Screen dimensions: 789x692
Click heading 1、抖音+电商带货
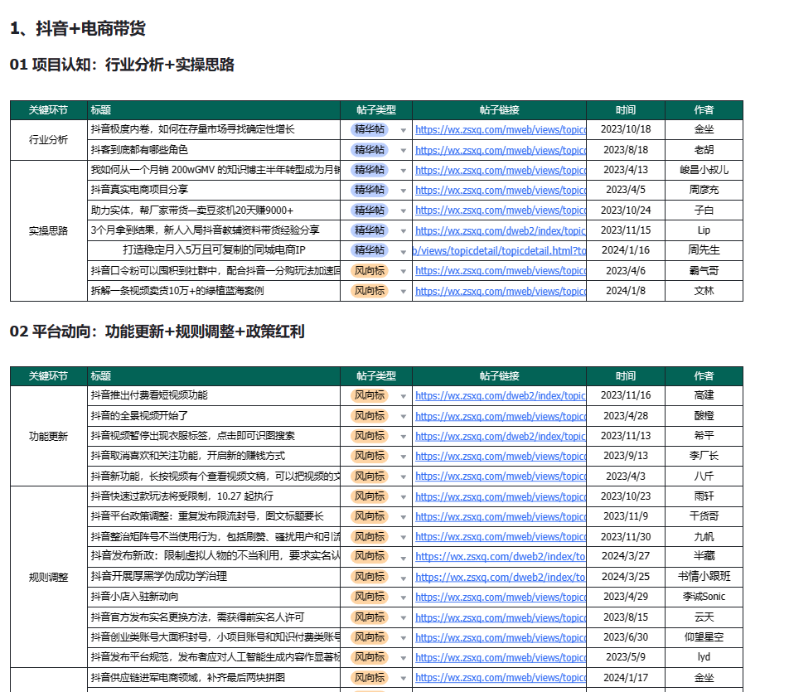click(x=78, y=28)
